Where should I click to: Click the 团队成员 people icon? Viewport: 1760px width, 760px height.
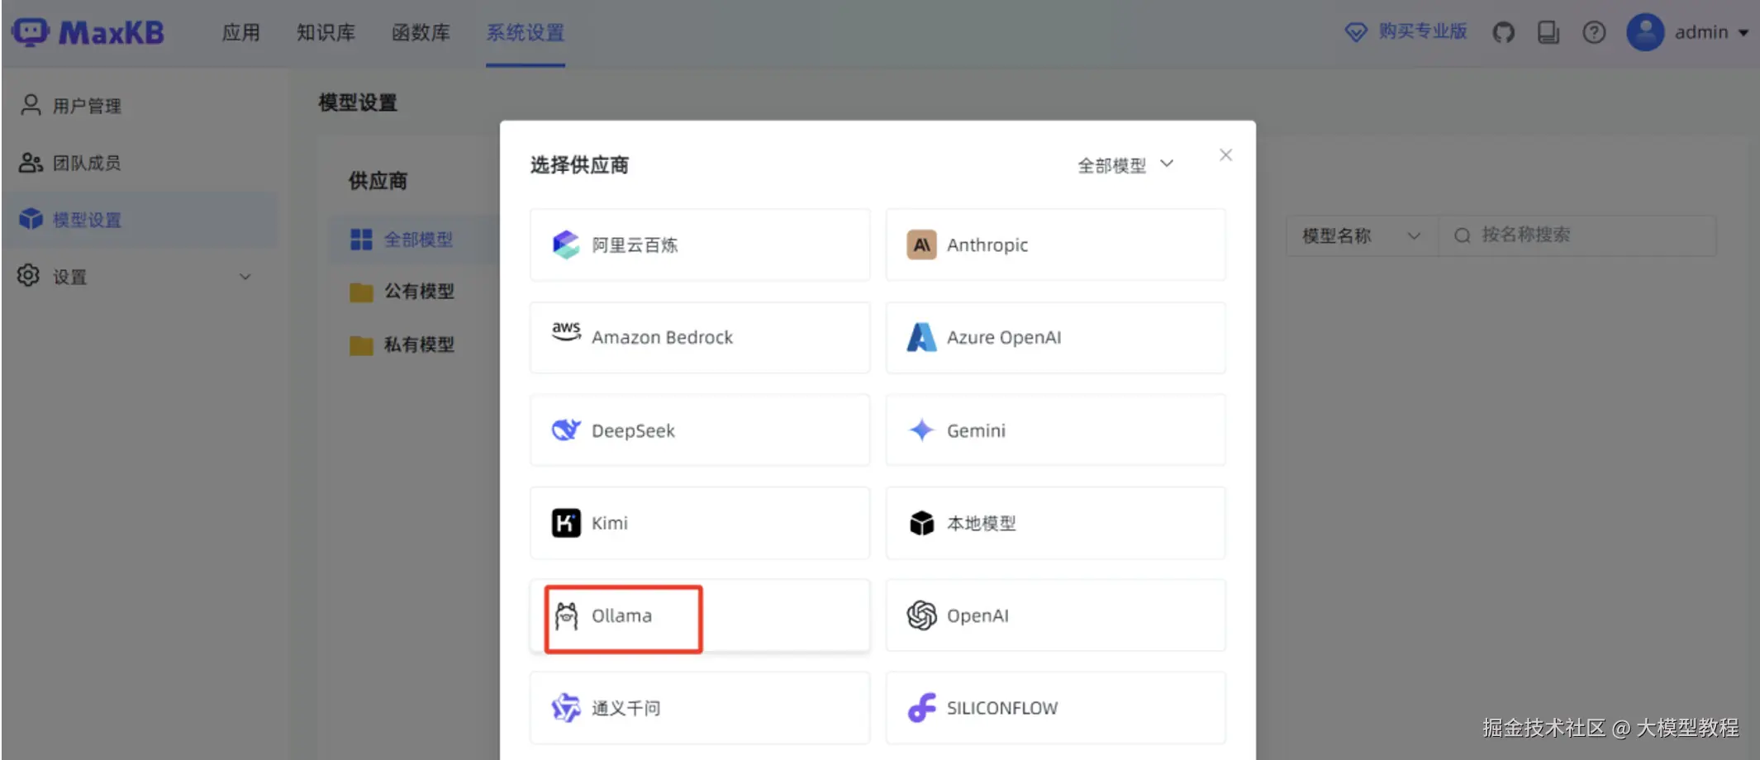[x=31, y=163]
